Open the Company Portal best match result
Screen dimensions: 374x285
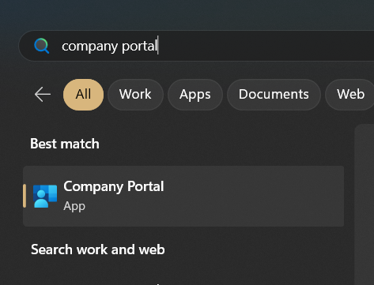click(183, 196)
